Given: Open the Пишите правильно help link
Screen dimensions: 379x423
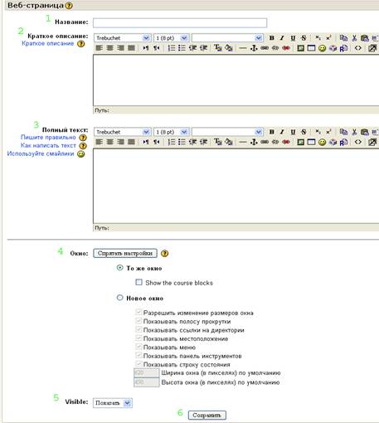Looking at the screenshot, I should (48, 137).
